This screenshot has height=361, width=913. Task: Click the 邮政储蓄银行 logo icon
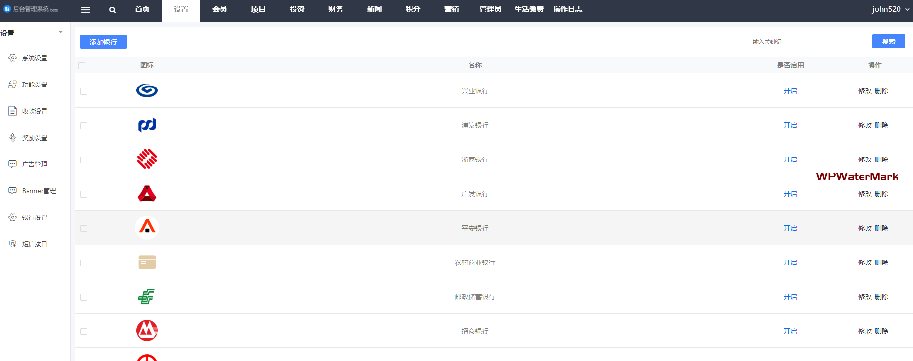147,296
